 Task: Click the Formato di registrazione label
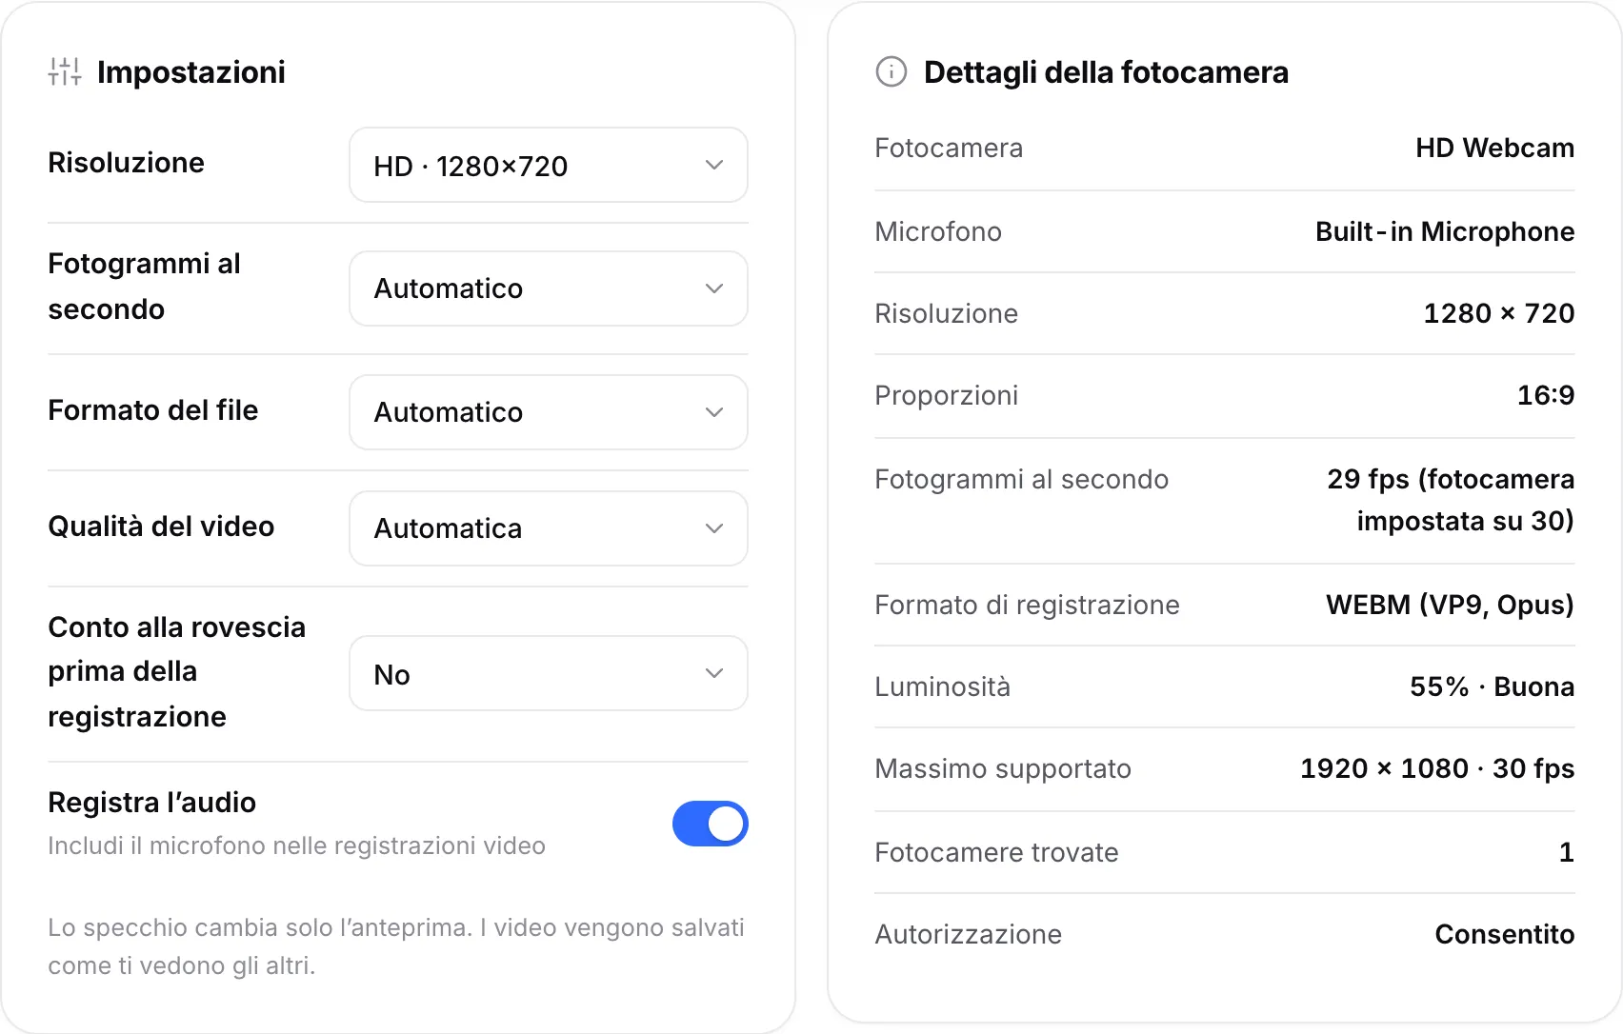(x=1027, y=605)
